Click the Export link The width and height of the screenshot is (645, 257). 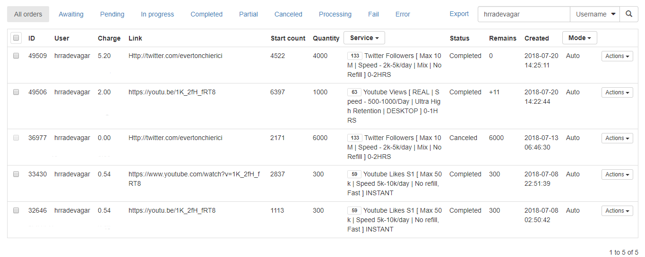click(459, 14)
